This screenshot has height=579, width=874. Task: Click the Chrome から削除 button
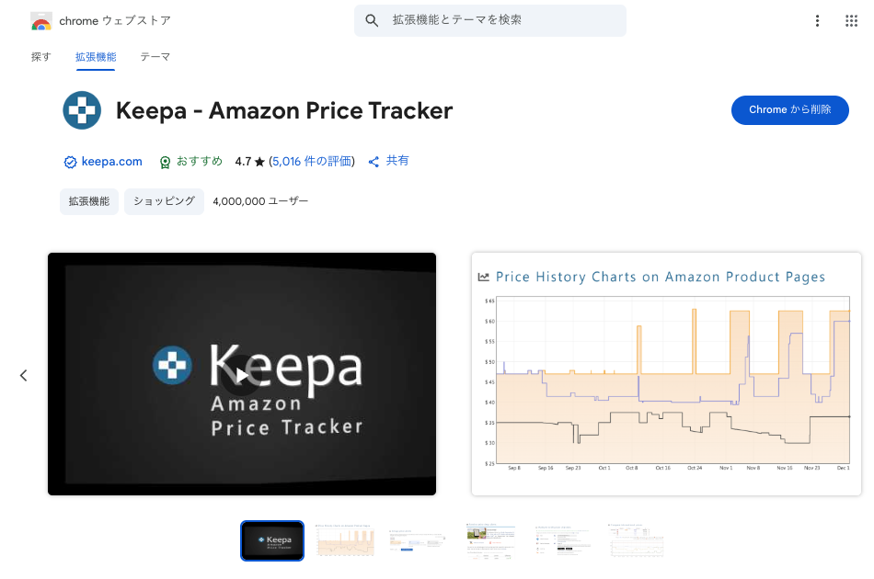[789, 110]
